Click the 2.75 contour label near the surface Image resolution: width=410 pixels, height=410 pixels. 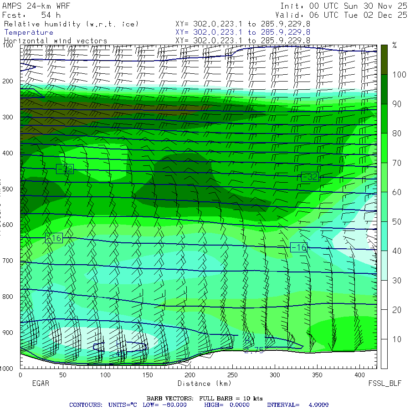pyautogui.click(x=254, y=350)
